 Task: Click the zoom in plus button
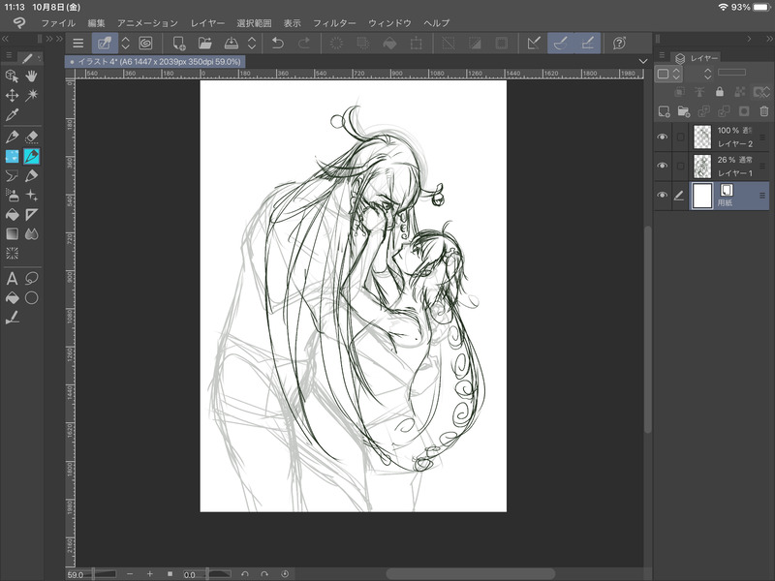click(x=149, y=574)
